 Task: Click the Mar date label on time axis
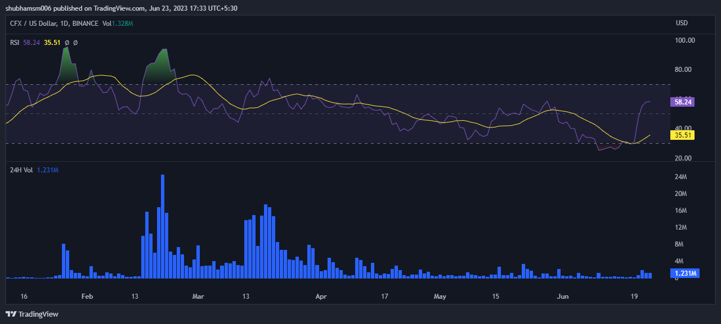click(198, 296)
